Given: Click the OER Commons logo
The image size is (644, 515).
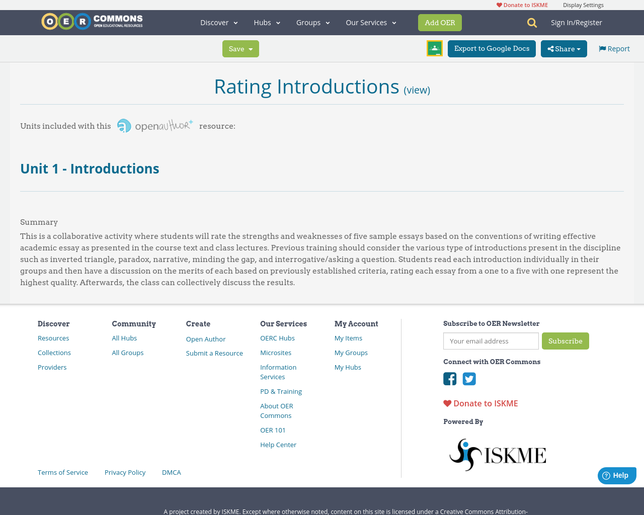Looking at the screenshot, I should (92, 21).
